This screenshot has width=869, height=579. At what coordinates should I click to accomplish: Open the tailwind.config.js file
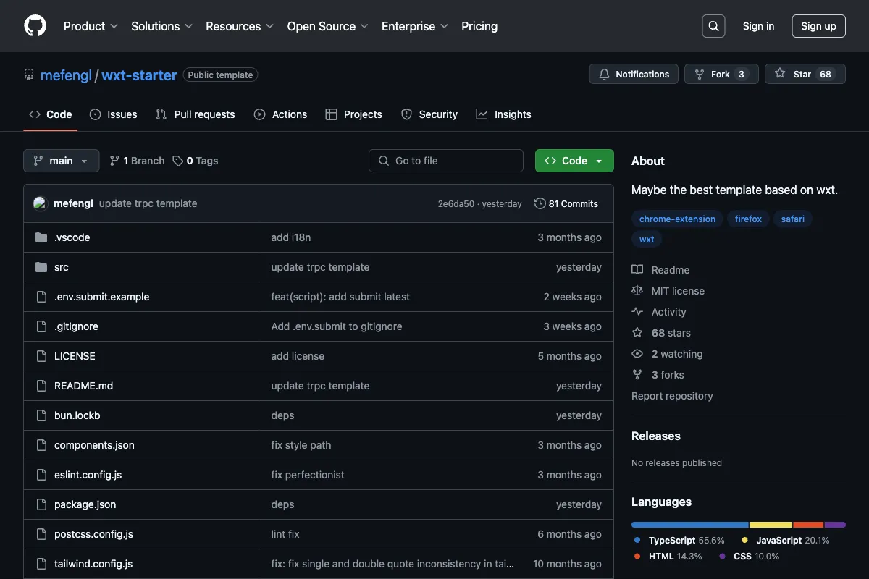click(x=93, y=564)
